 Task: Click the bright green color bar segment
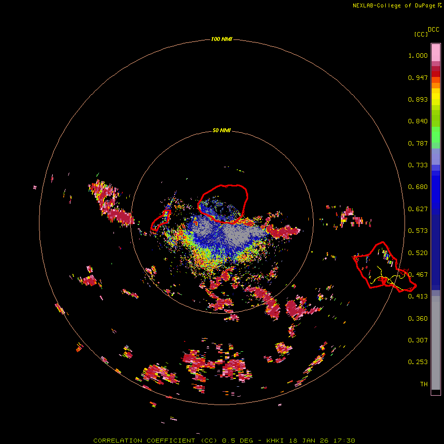point(436,135)
